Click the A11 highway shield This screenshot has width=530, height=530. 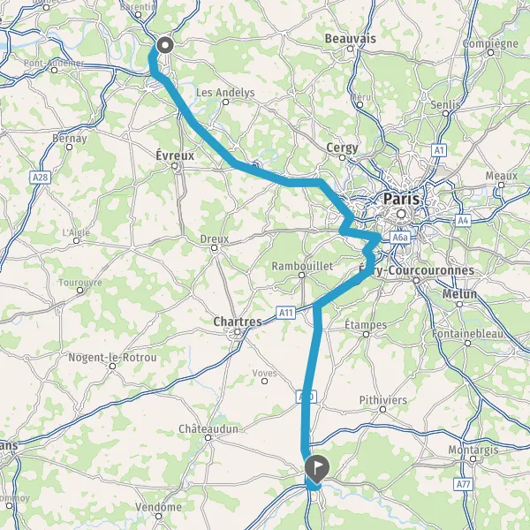[x=285, y=313]
